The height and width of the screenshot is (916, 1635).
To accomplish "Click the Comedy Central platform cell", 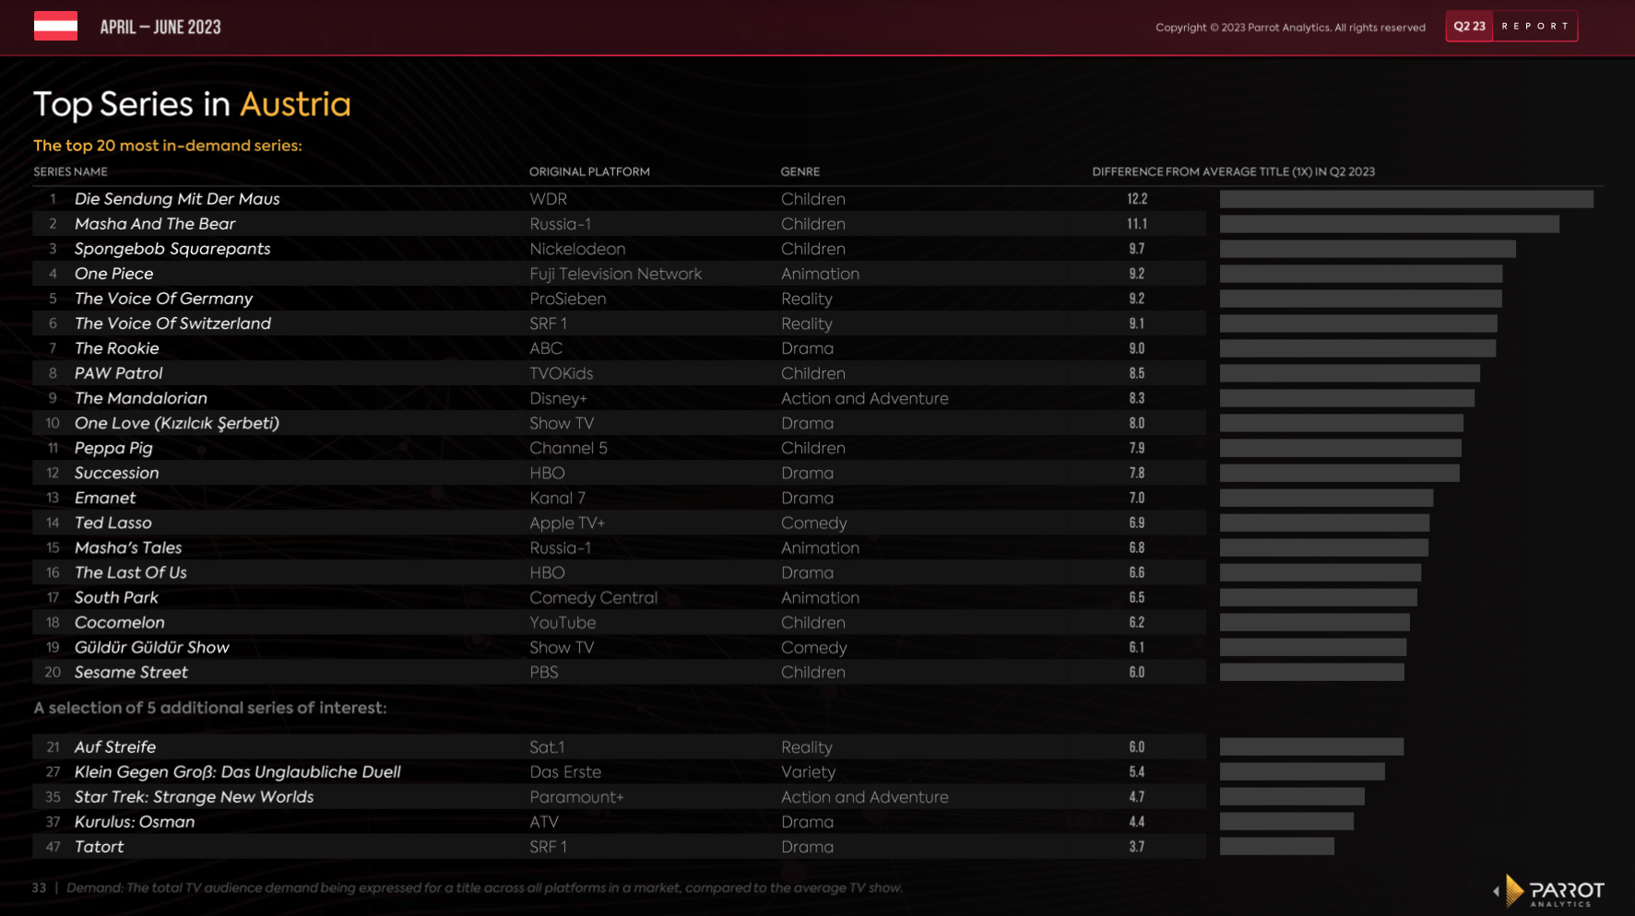I will pyautogui.click(x=594, y=597).
